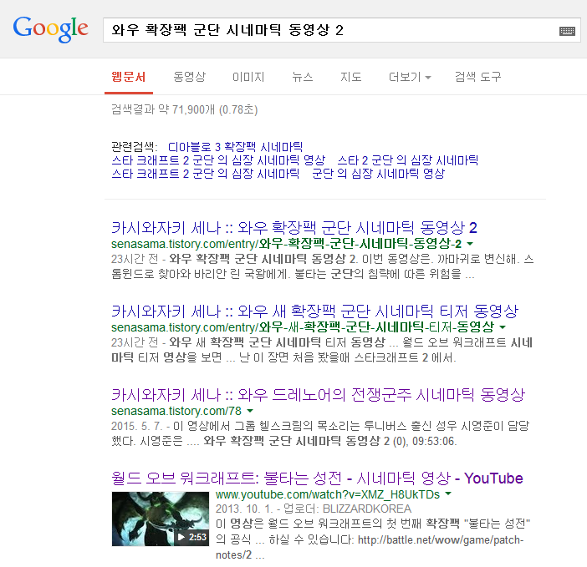This screenshot has width=587, height=567.
Task: Select the 웹문서 tab
Action: 129,77
